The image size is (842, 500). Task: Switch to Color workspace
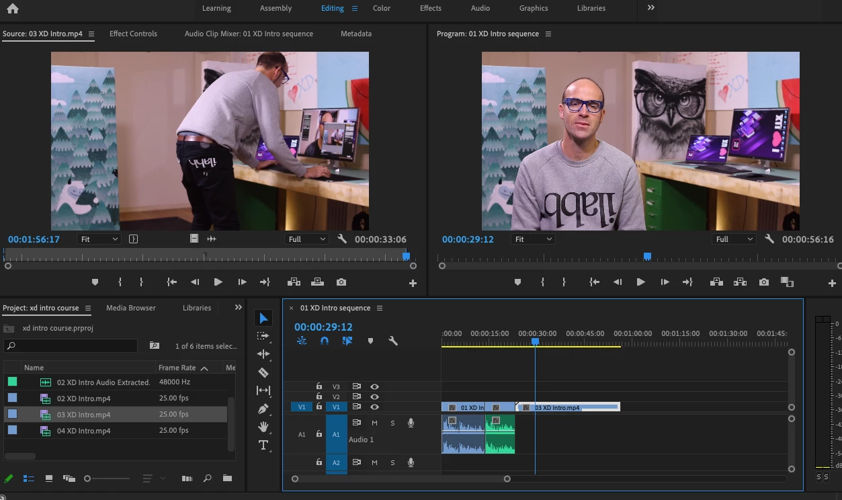pos(382,8)
